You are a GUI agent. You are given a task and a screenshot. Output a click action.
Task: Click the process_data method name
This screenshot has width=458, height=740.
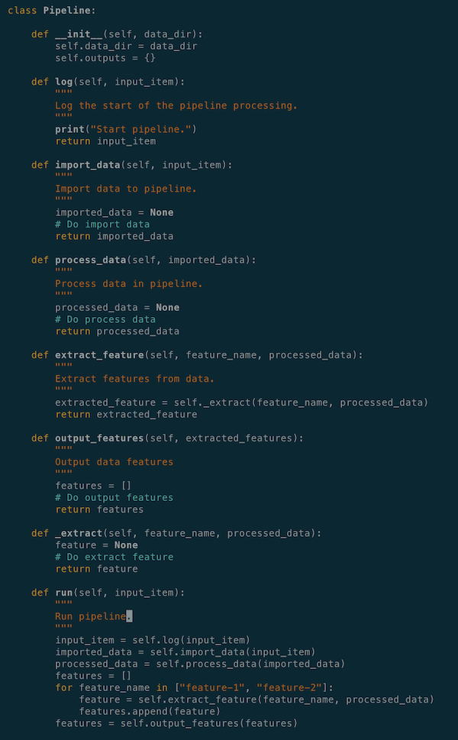91,260
